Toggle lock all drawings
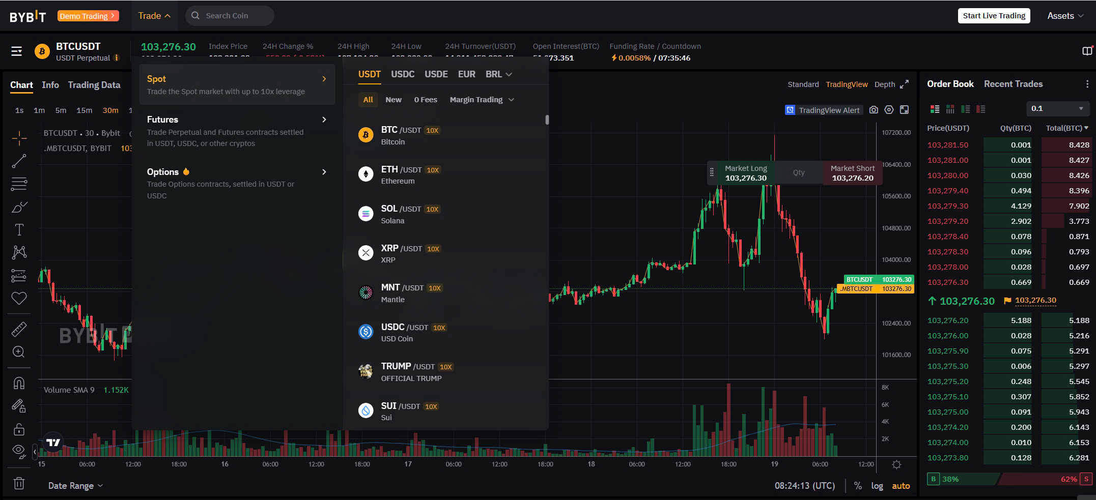The height and width of the screenshot is (500, 1096). [x=19, y=429]
